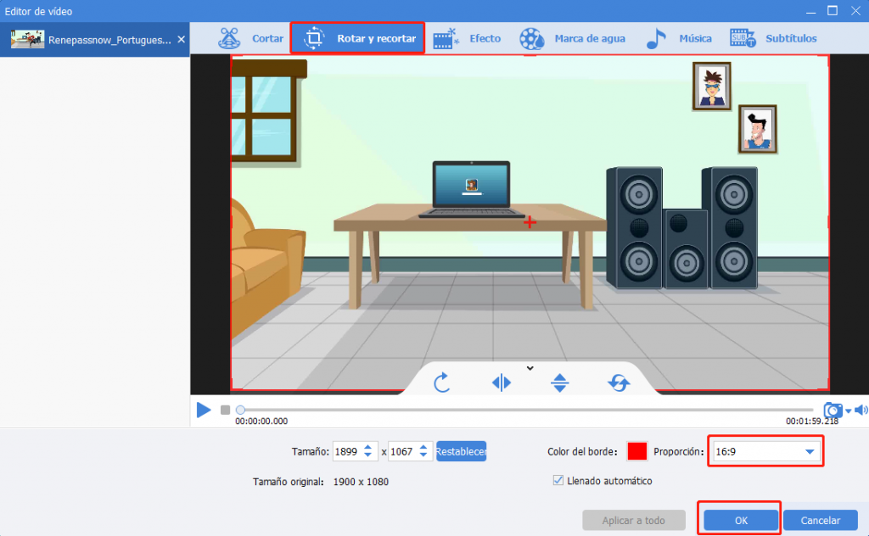
Task: Click the height field showing 1067
Action: point(402,452)
